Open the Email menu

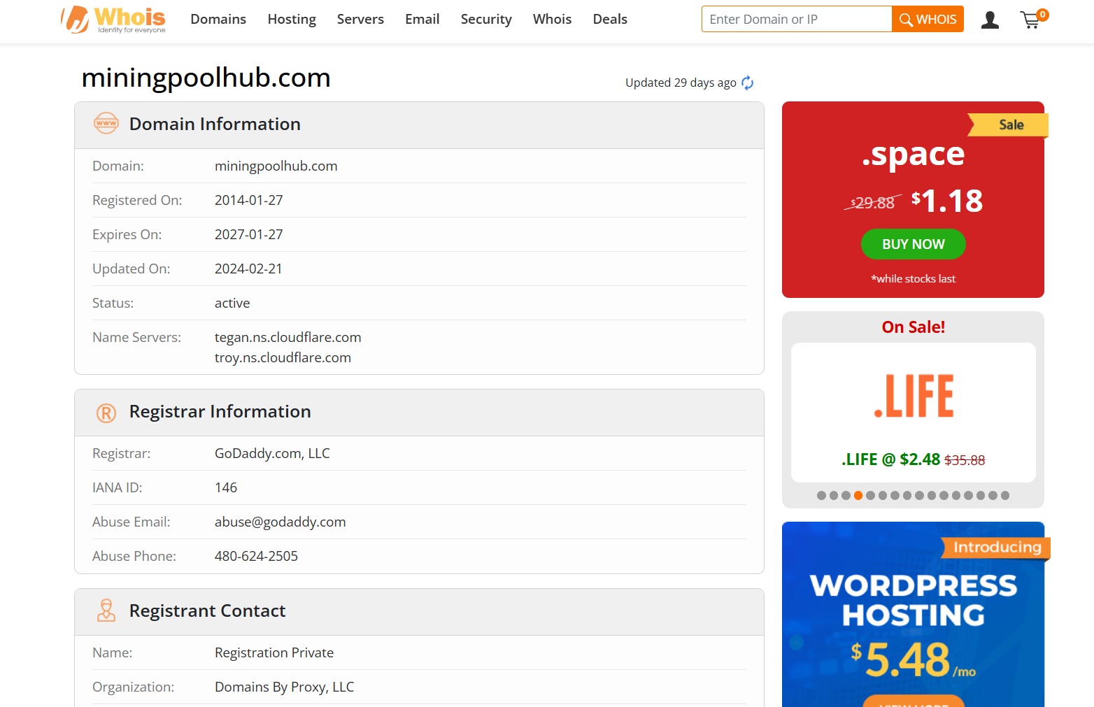(422, 19)
